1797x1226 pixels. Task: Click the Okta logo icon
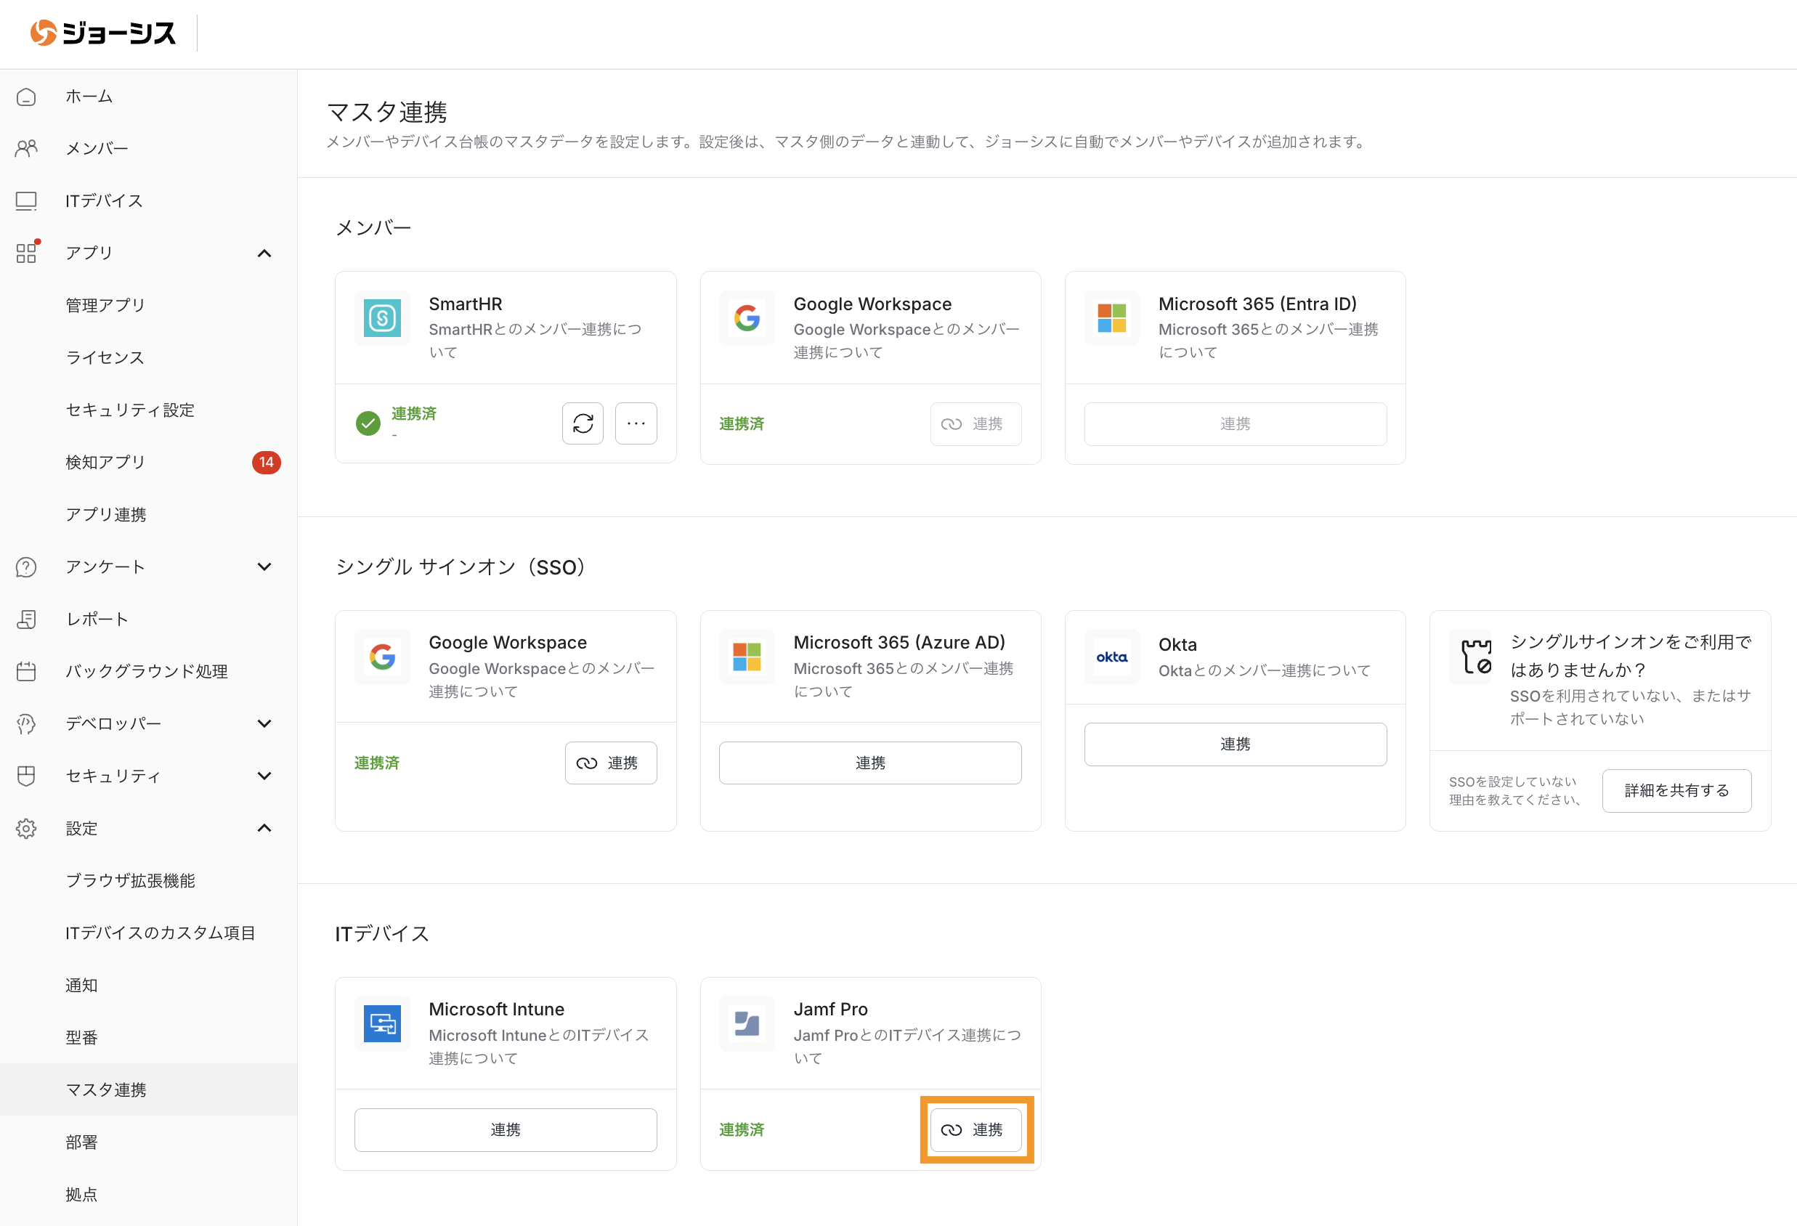click(1111, 657)
